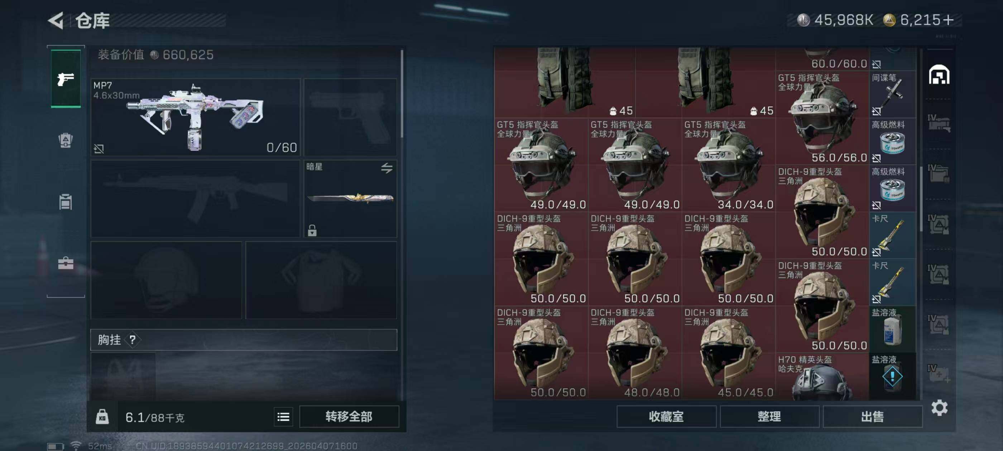Click the 转移全部 button
The height and width of the screenshot is (451, 1003).
click(349, 417)
